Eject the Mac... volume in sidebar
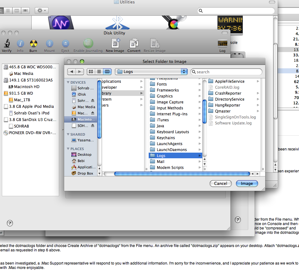Screen dimensions: 299x278 click(x=93, y=113)
